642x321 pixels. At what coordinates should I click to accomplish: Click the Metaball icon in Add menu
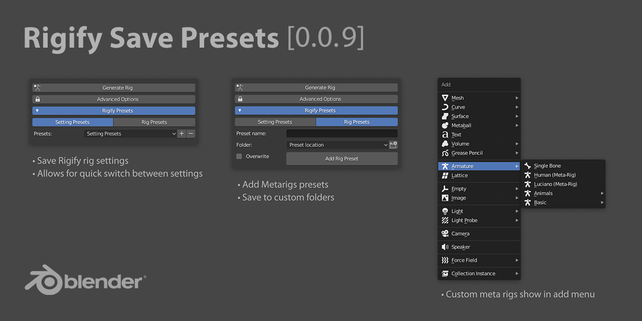(445, 125)
